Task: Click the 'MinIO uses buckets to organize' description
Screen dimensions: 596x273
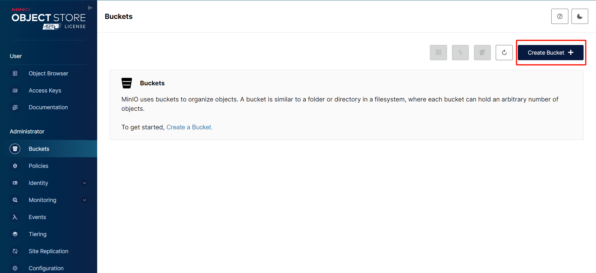Action: tap(340, 104)
